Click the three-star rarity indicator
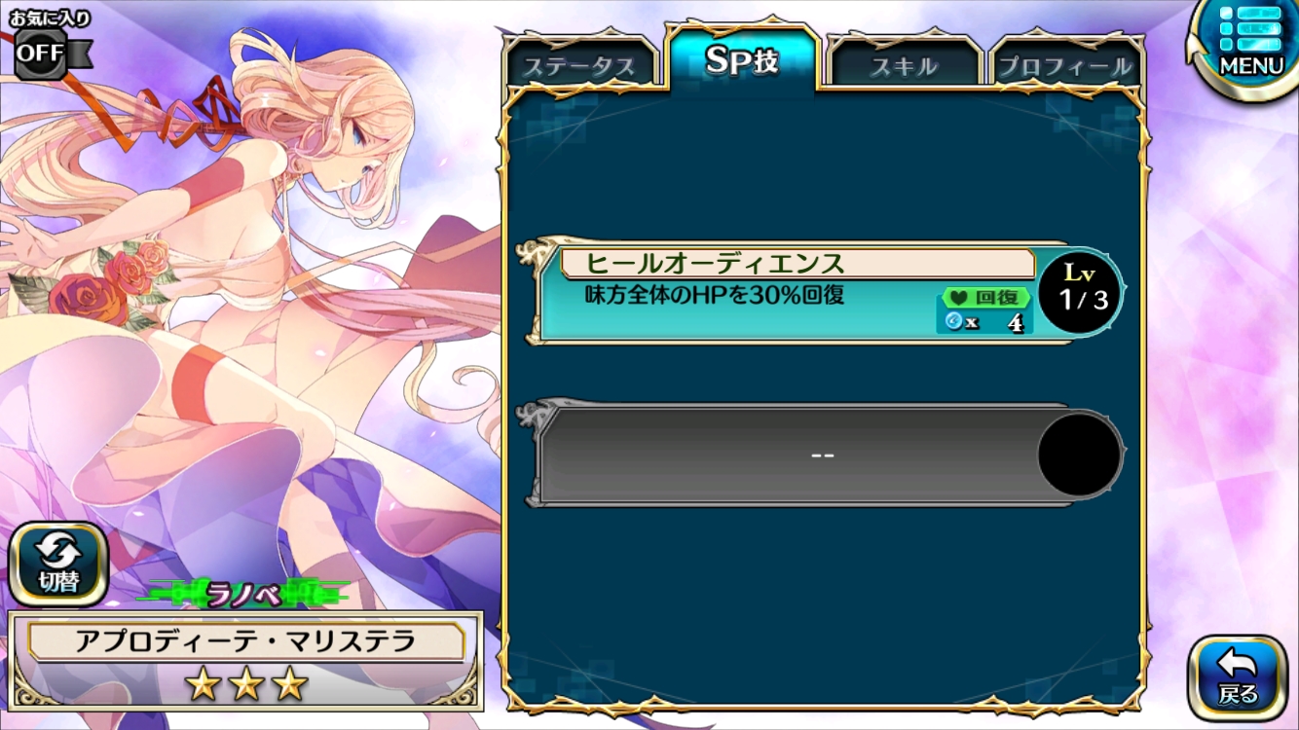 tap(245, 684)
